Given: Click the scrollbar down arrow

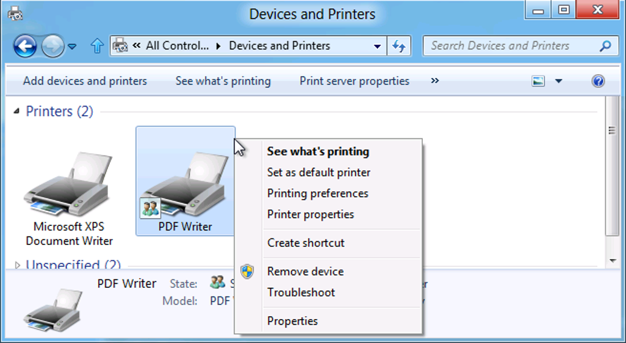Looking at the screenshot, I should coord(612,261).
